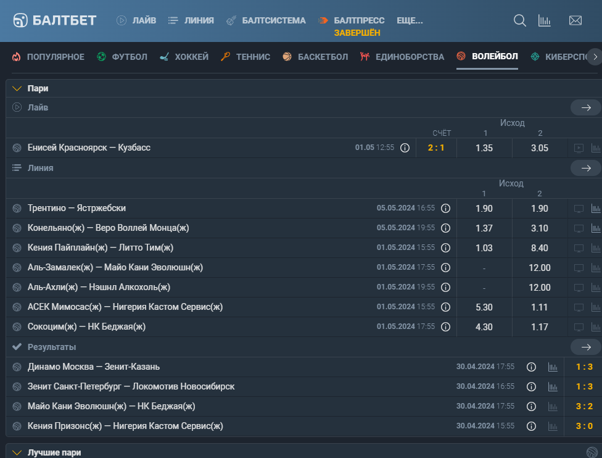The width and height of the screenshot is (602, 458).
Task: Open result Кения Призонс — Нигерия Кастом Сервис
Action: [x=125, y=426]
